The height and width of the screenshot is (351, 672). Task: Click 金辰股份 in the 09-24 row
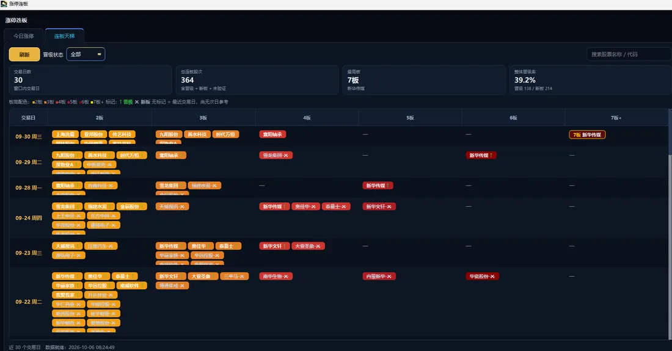tap(131, 207)
